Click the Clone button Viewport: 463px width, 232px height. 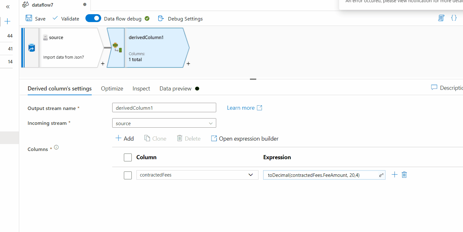(155, 138)
